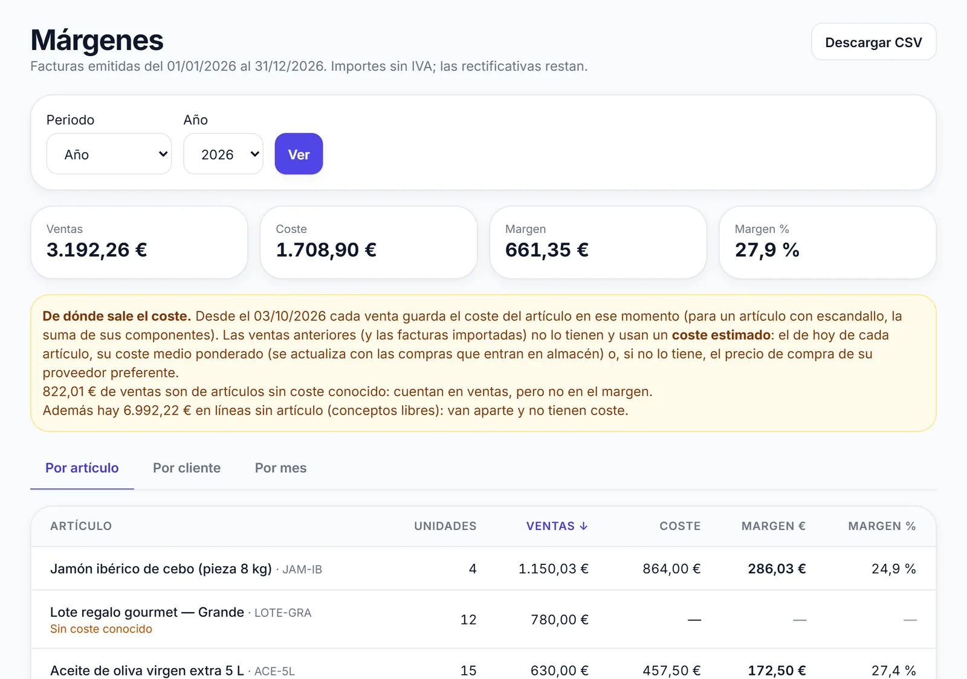
Task: Click the Ventas total 3.192,26 € card
Action: point(139,242)
